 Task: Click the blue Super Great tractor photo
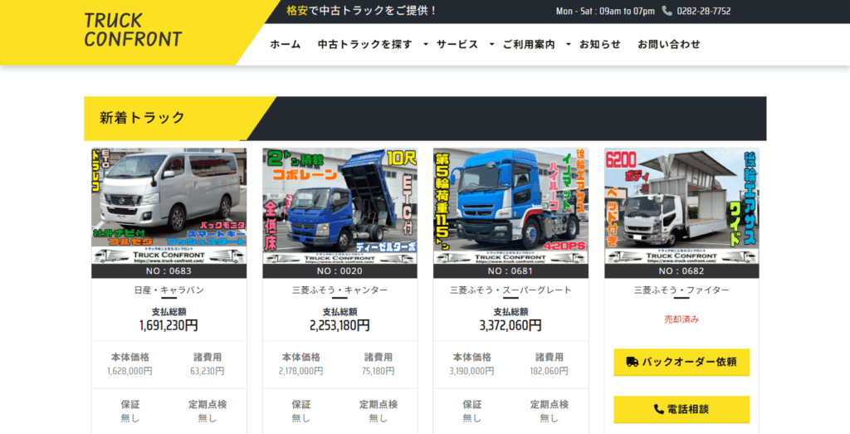[510, 206]
